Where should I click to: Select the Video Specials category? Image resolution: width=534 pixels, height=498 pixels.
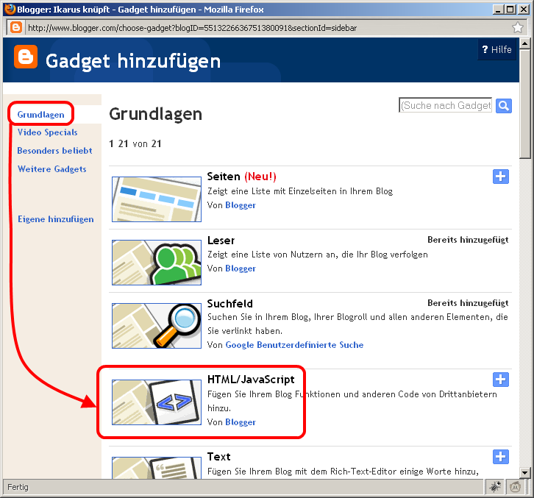(47, 132)
